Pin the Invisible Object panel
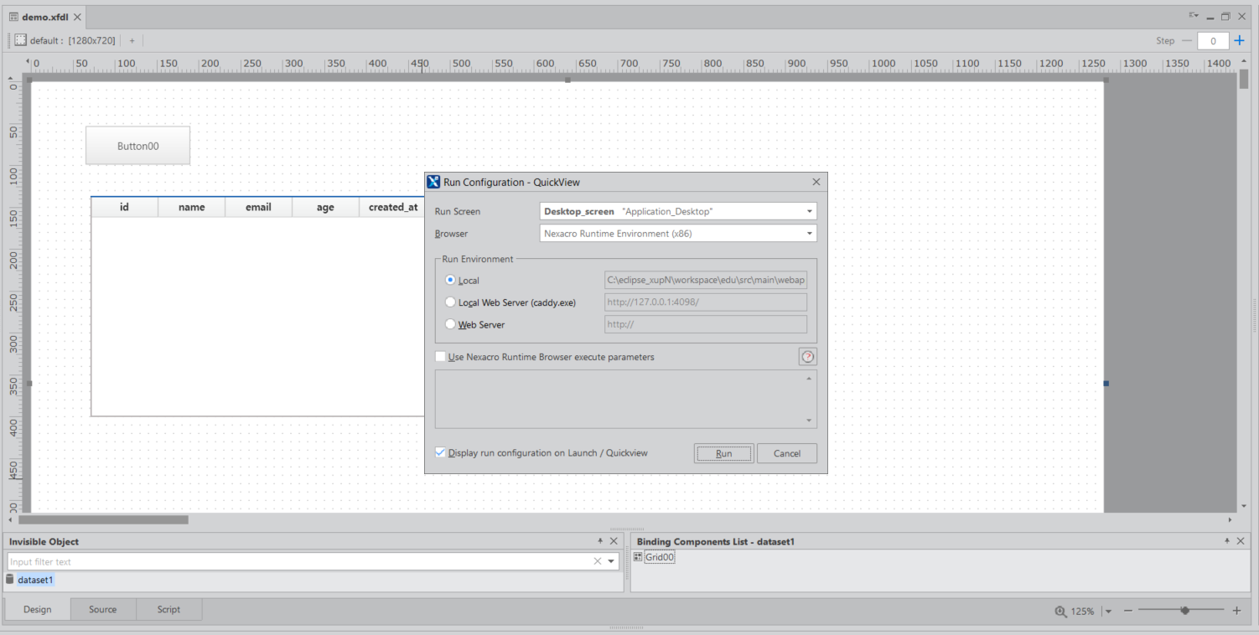1259x635 pixels. 600,541
